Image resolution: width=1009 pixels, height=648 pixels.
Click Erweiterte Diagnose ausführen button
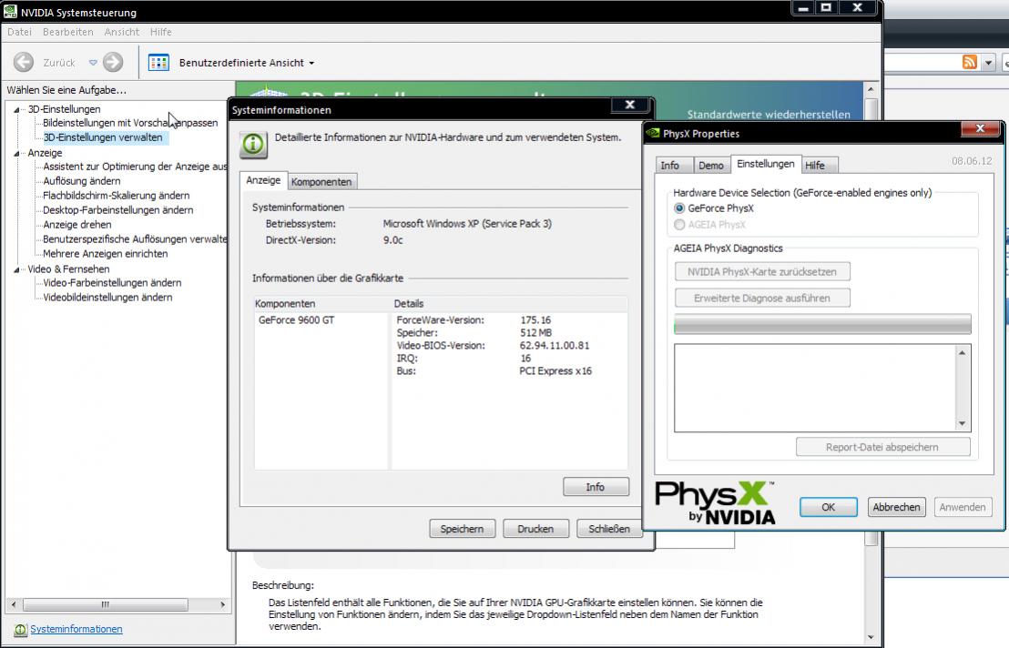[x=762, y=299]
